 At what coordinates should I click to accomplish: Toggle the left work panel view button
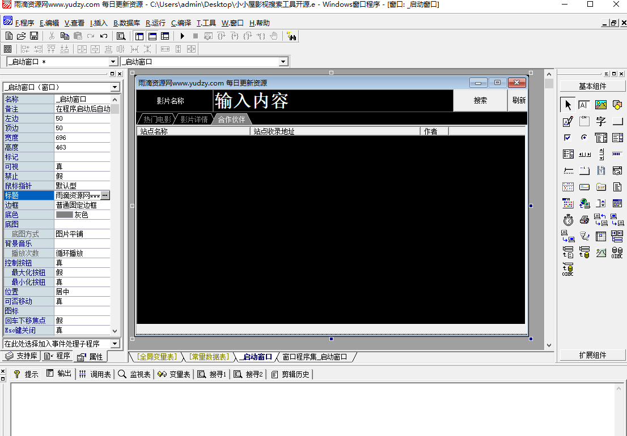(x=139, y=36)
